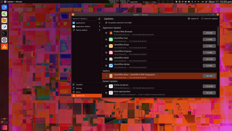This screenshot has width=232, height=131.
Task: Launch Terminal from the dock
Action: (x=4, y=33)
